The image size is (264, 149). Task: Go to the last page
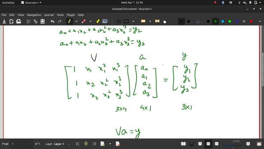click(x=94, y=144)
